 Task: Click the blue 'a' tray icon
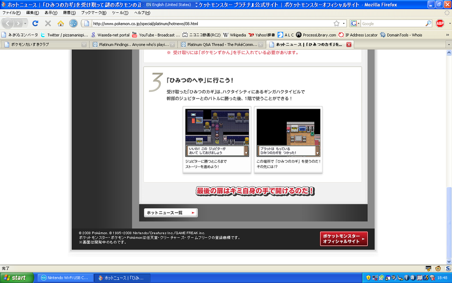pyautogui.click(x=413, y=278)
